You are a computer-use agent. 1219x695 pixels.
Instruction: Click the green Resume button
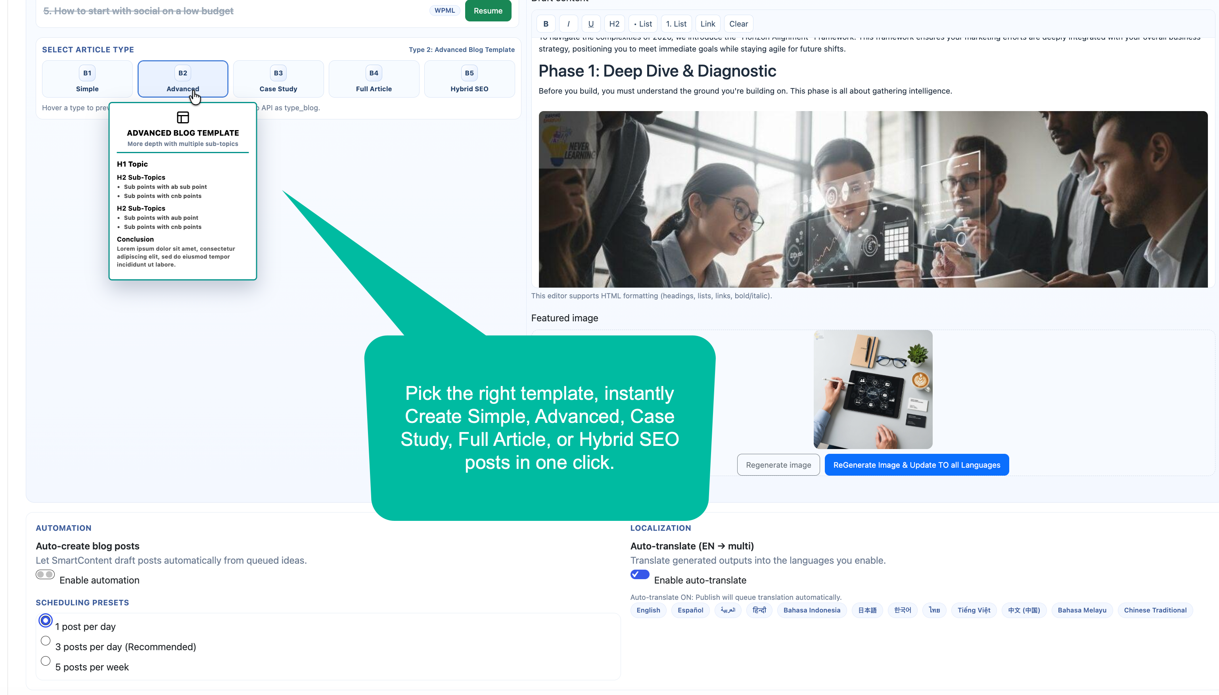[x=488, y=10]
